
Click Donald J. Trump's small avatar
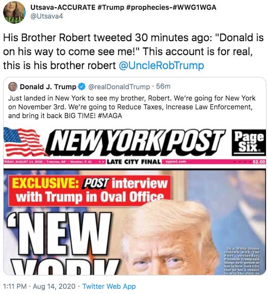coord(13,87)
